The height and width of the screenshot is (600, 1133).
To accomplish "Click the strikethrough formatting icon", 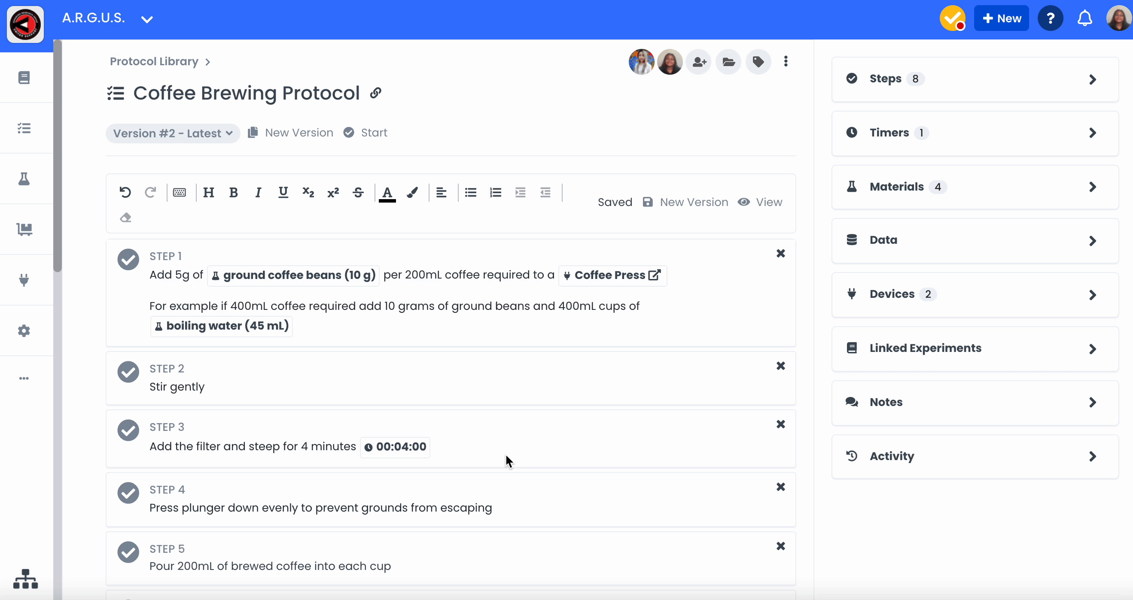I will 358,193.
